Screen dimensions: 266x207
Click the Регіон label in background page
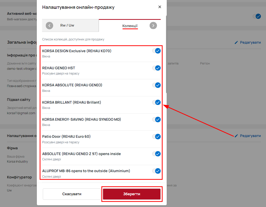[205, 63]
